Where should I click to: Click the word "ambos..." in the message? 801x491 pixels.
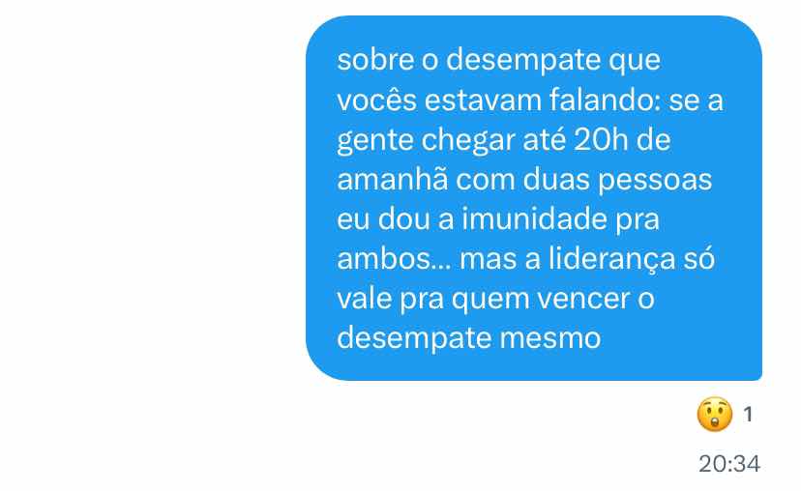click(x=394, y=258)
